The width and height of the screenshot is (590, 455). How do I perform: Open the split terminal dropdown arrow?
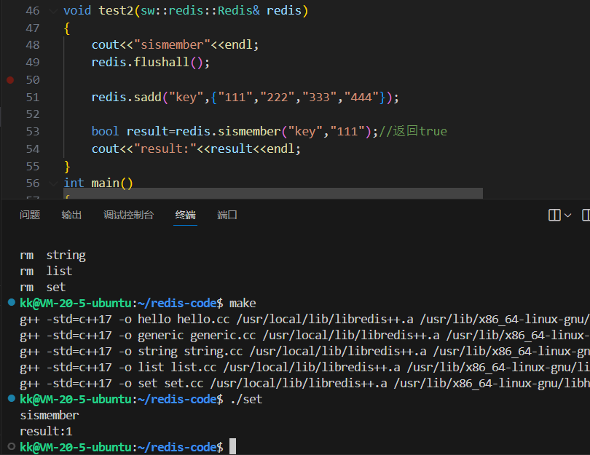[569, 215]
